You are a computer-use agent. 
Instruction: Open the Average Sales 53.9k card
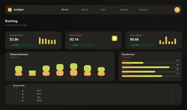pos(33,40)
